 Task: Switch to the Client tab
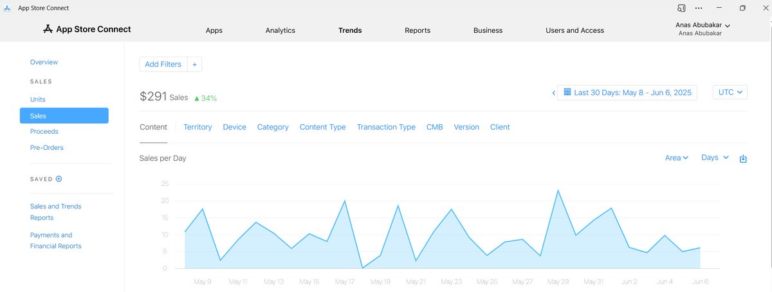pyautogui.click(x=500, y=127)
